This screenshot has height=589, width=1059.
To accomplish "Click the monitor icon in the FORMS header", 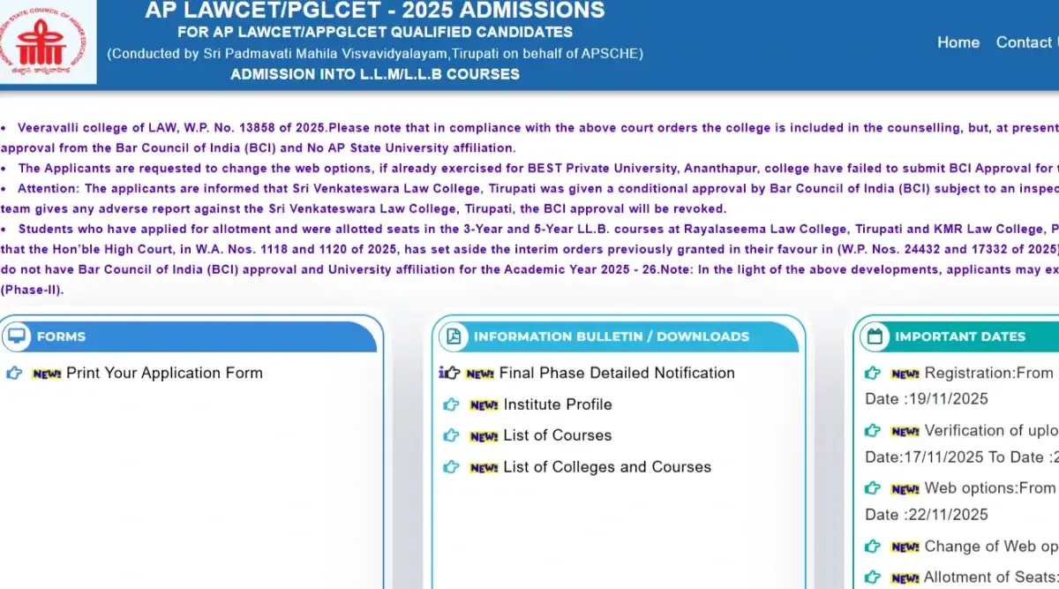I will click(16, 336).
